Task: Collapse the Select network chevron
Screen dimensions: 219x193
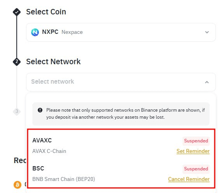Action: [x=207, y=82]
